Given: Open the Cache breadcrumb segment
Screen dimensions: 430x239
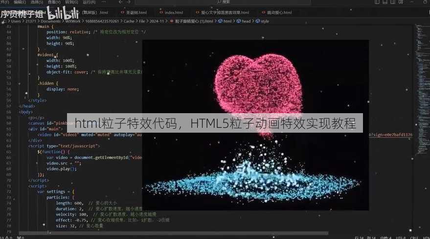Looking at the screenshot, I should pos(129,21).
